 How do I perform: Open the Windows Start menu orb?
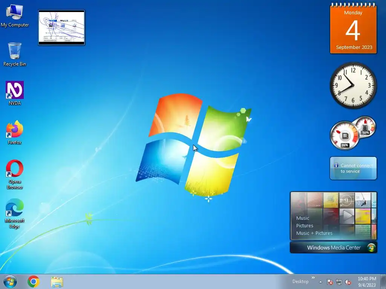10,281
